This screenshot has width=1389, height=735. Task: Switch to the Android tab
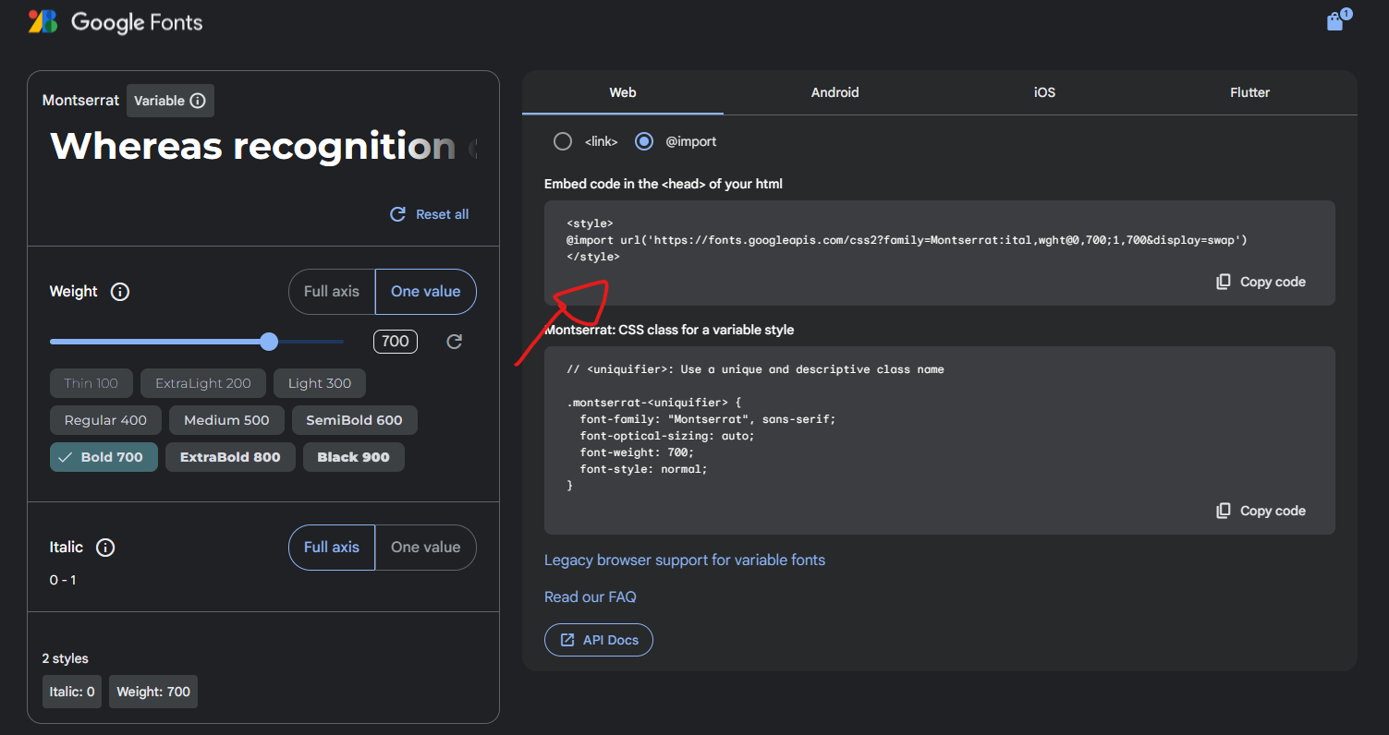click(835, 92)
